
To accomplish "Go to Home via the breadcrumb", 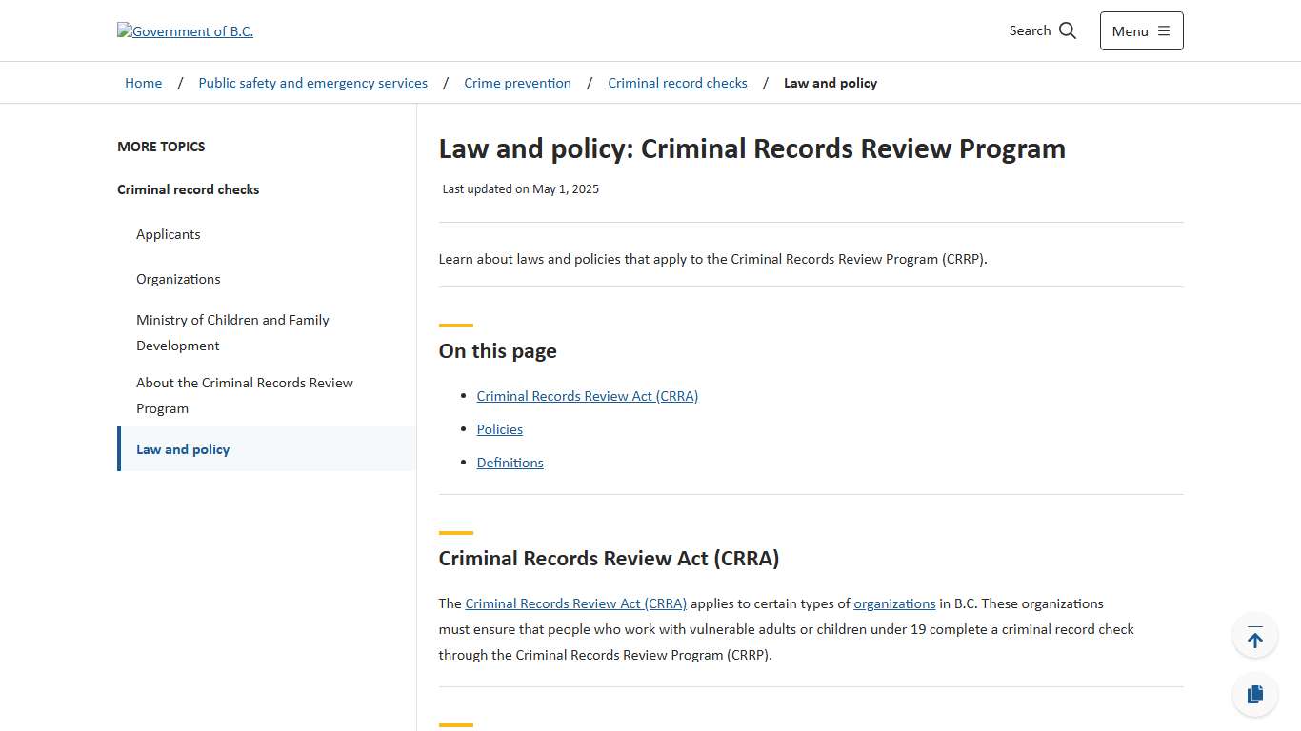I will (x=143, y=83).
